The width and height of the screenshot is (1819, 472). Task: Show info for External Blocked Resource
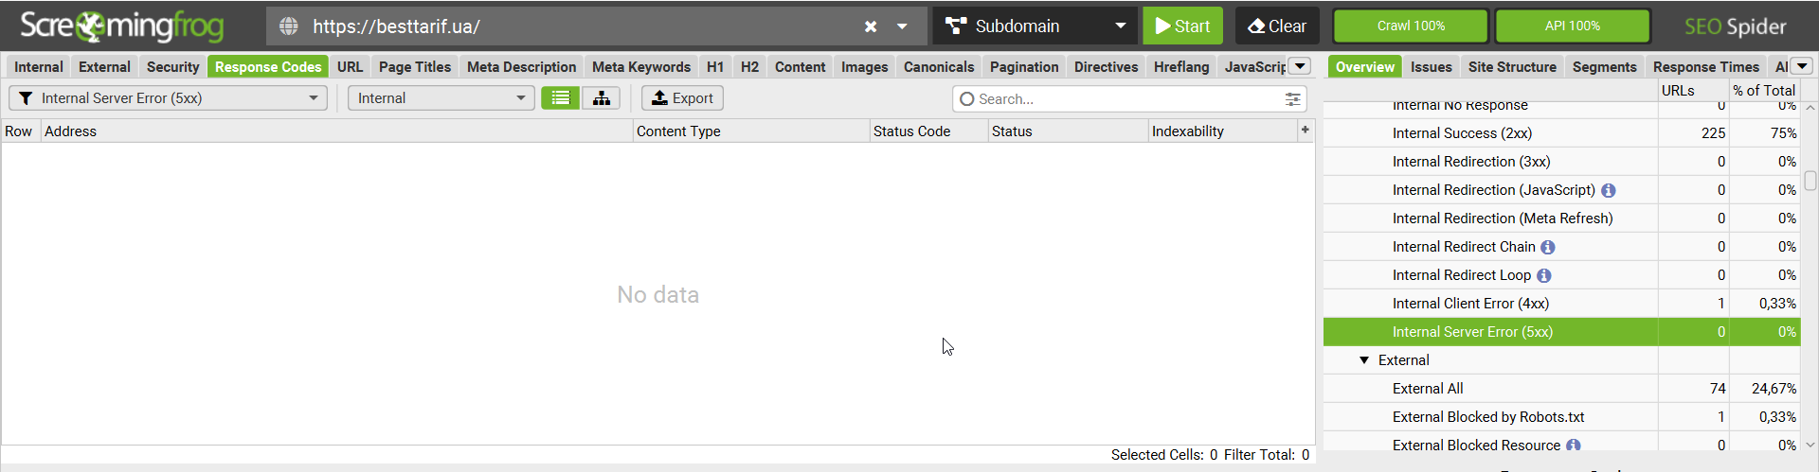pyautogui.click(x=1574, y=445)
